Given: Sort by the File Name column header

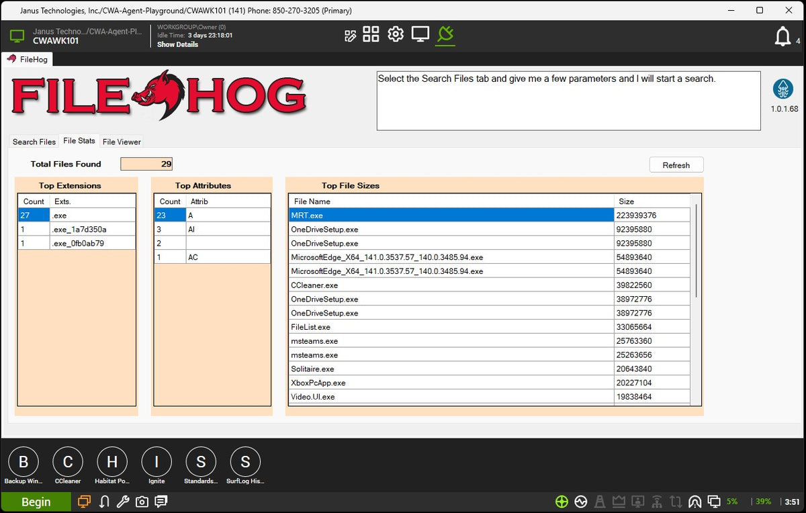Looking at the screenshot, I should coord(451,201).
